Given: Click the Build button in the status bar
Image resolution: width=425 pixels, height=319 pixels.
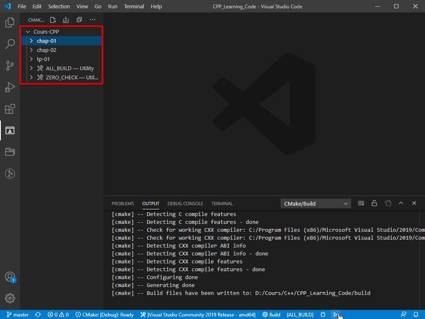Looking at the screenshot, I should pos(271,315).
